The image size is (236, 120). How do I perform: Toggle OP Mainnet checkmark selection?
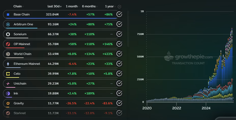pyautogui.click(x=119, y=44)
